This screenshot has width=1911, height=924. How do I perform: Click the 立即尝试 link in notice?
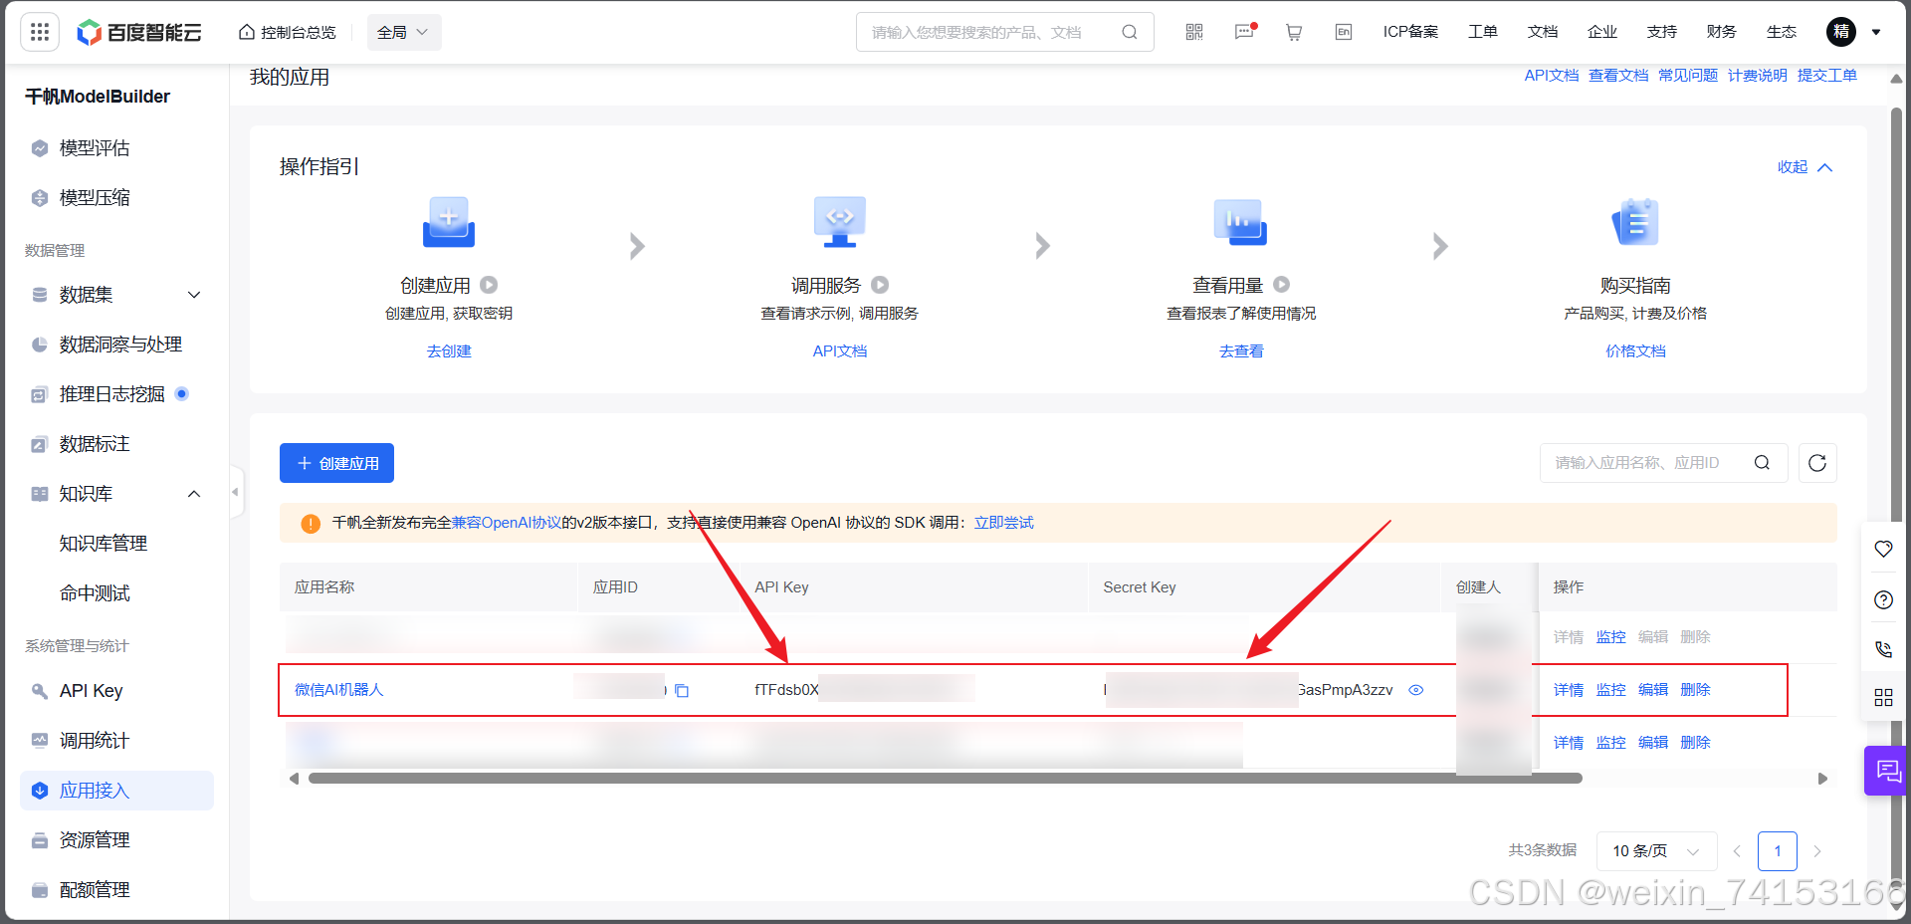point(1003,523)
